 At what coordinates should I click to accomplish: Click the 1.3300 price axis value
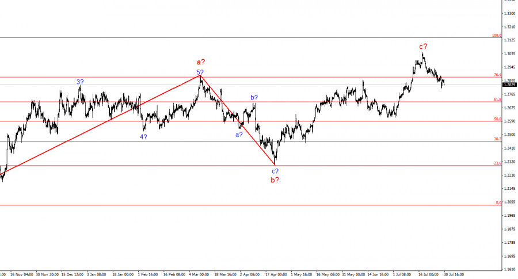pyautogui.click(x=509, y=14)
